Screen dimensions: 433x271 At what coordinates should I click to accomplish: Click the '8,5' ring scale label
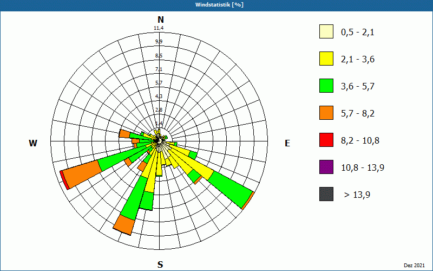(159, 56)
